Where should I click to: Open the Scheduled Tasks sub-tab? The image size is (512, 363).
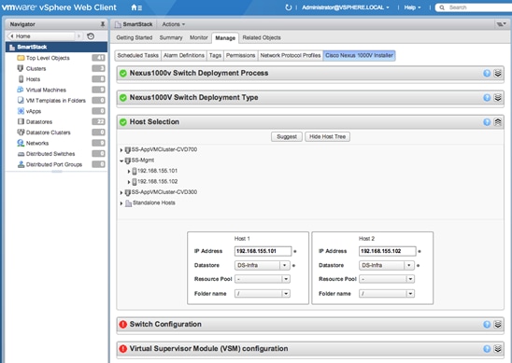137,55
